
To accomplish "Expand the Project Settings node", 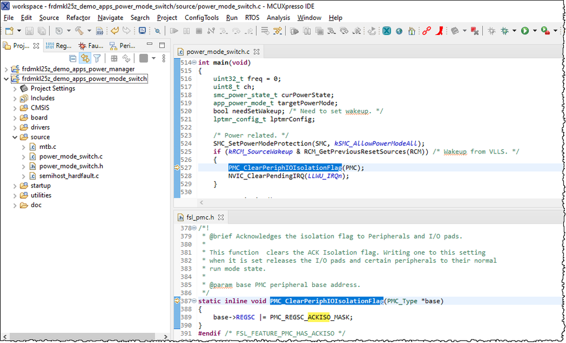I will click(15, 88).
